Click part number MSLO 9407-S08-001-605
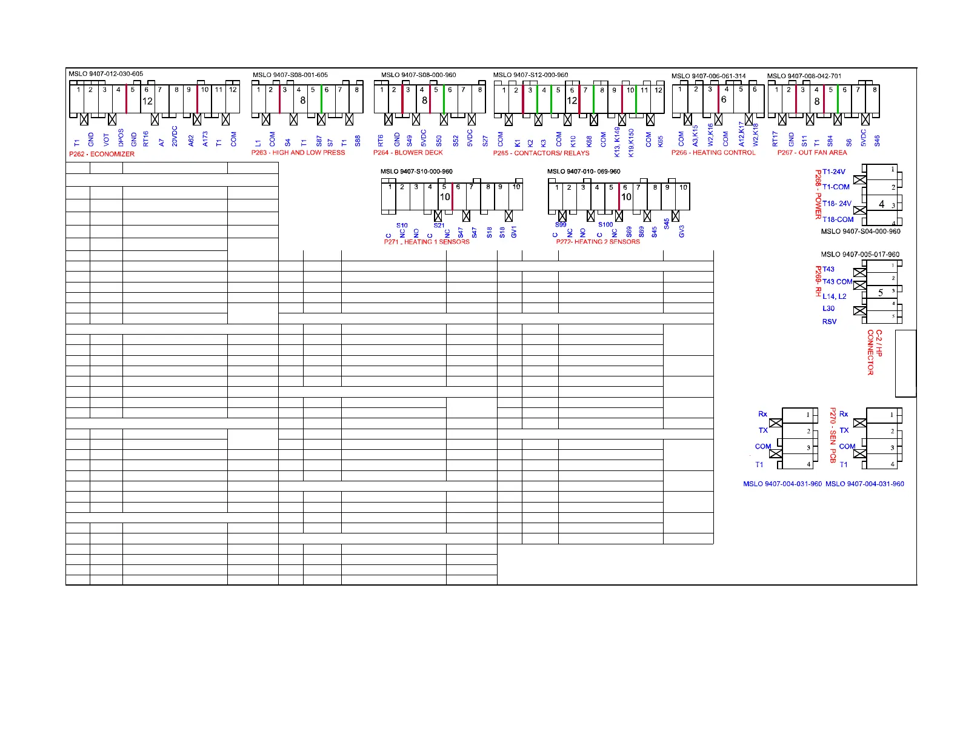This screenshot has height=742, width=960. [290, 75]
